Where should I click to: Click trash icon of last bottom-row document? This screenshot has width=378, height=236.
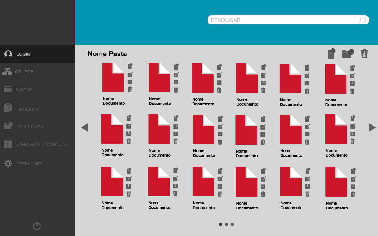coord(353,194)
